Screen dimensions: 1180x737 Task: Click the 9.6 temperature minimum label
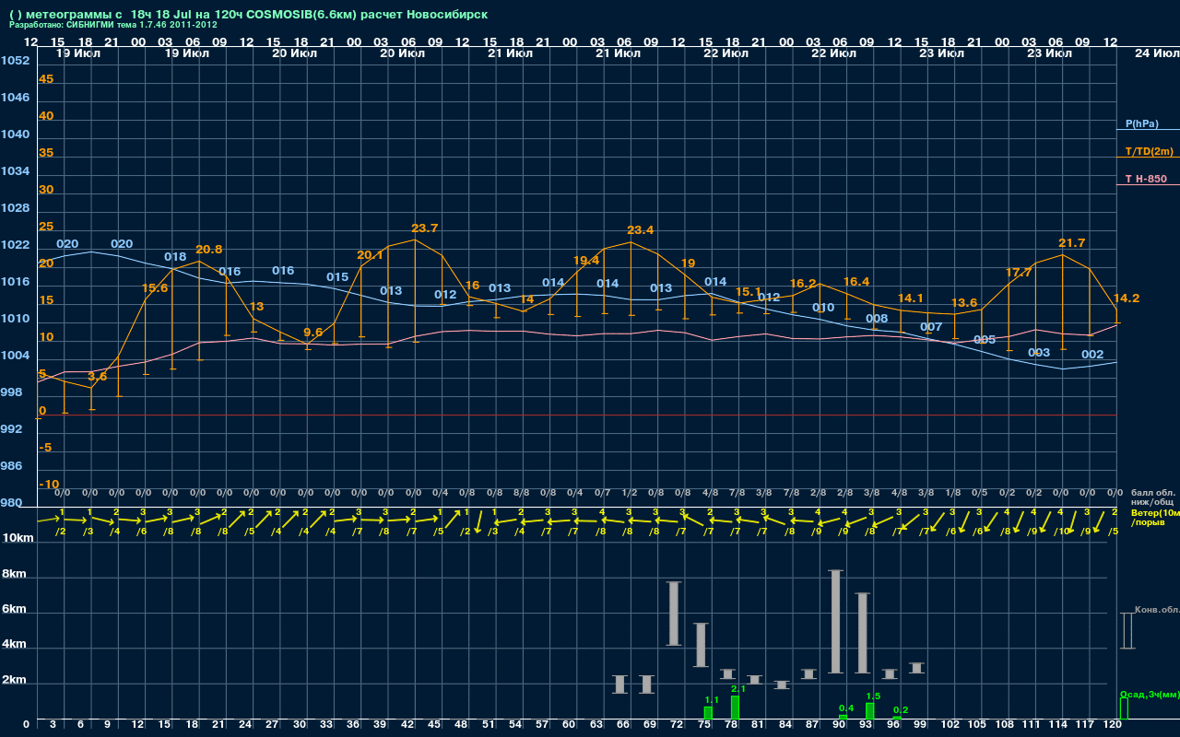click(313, 332)
